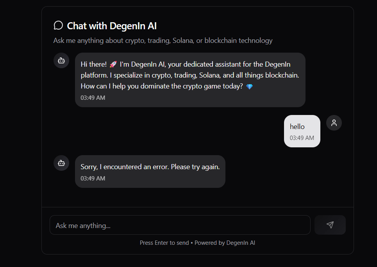Image resolution: width=377 pixels, height=267 pixels.
Task: Click the 03:49 AM timestamp under "hello"
Action: click(x=302, y=138)
